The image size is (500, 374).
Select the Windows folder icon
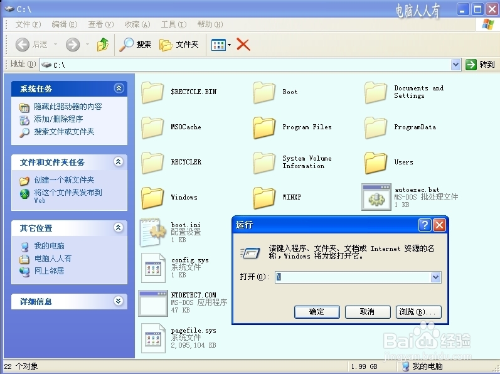tap(152, 198)
